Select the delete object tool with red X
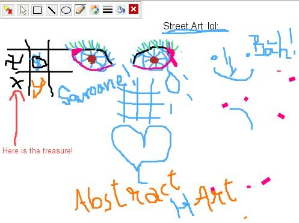Viewport: 299px width, 223px height. (x=8, y=10)
